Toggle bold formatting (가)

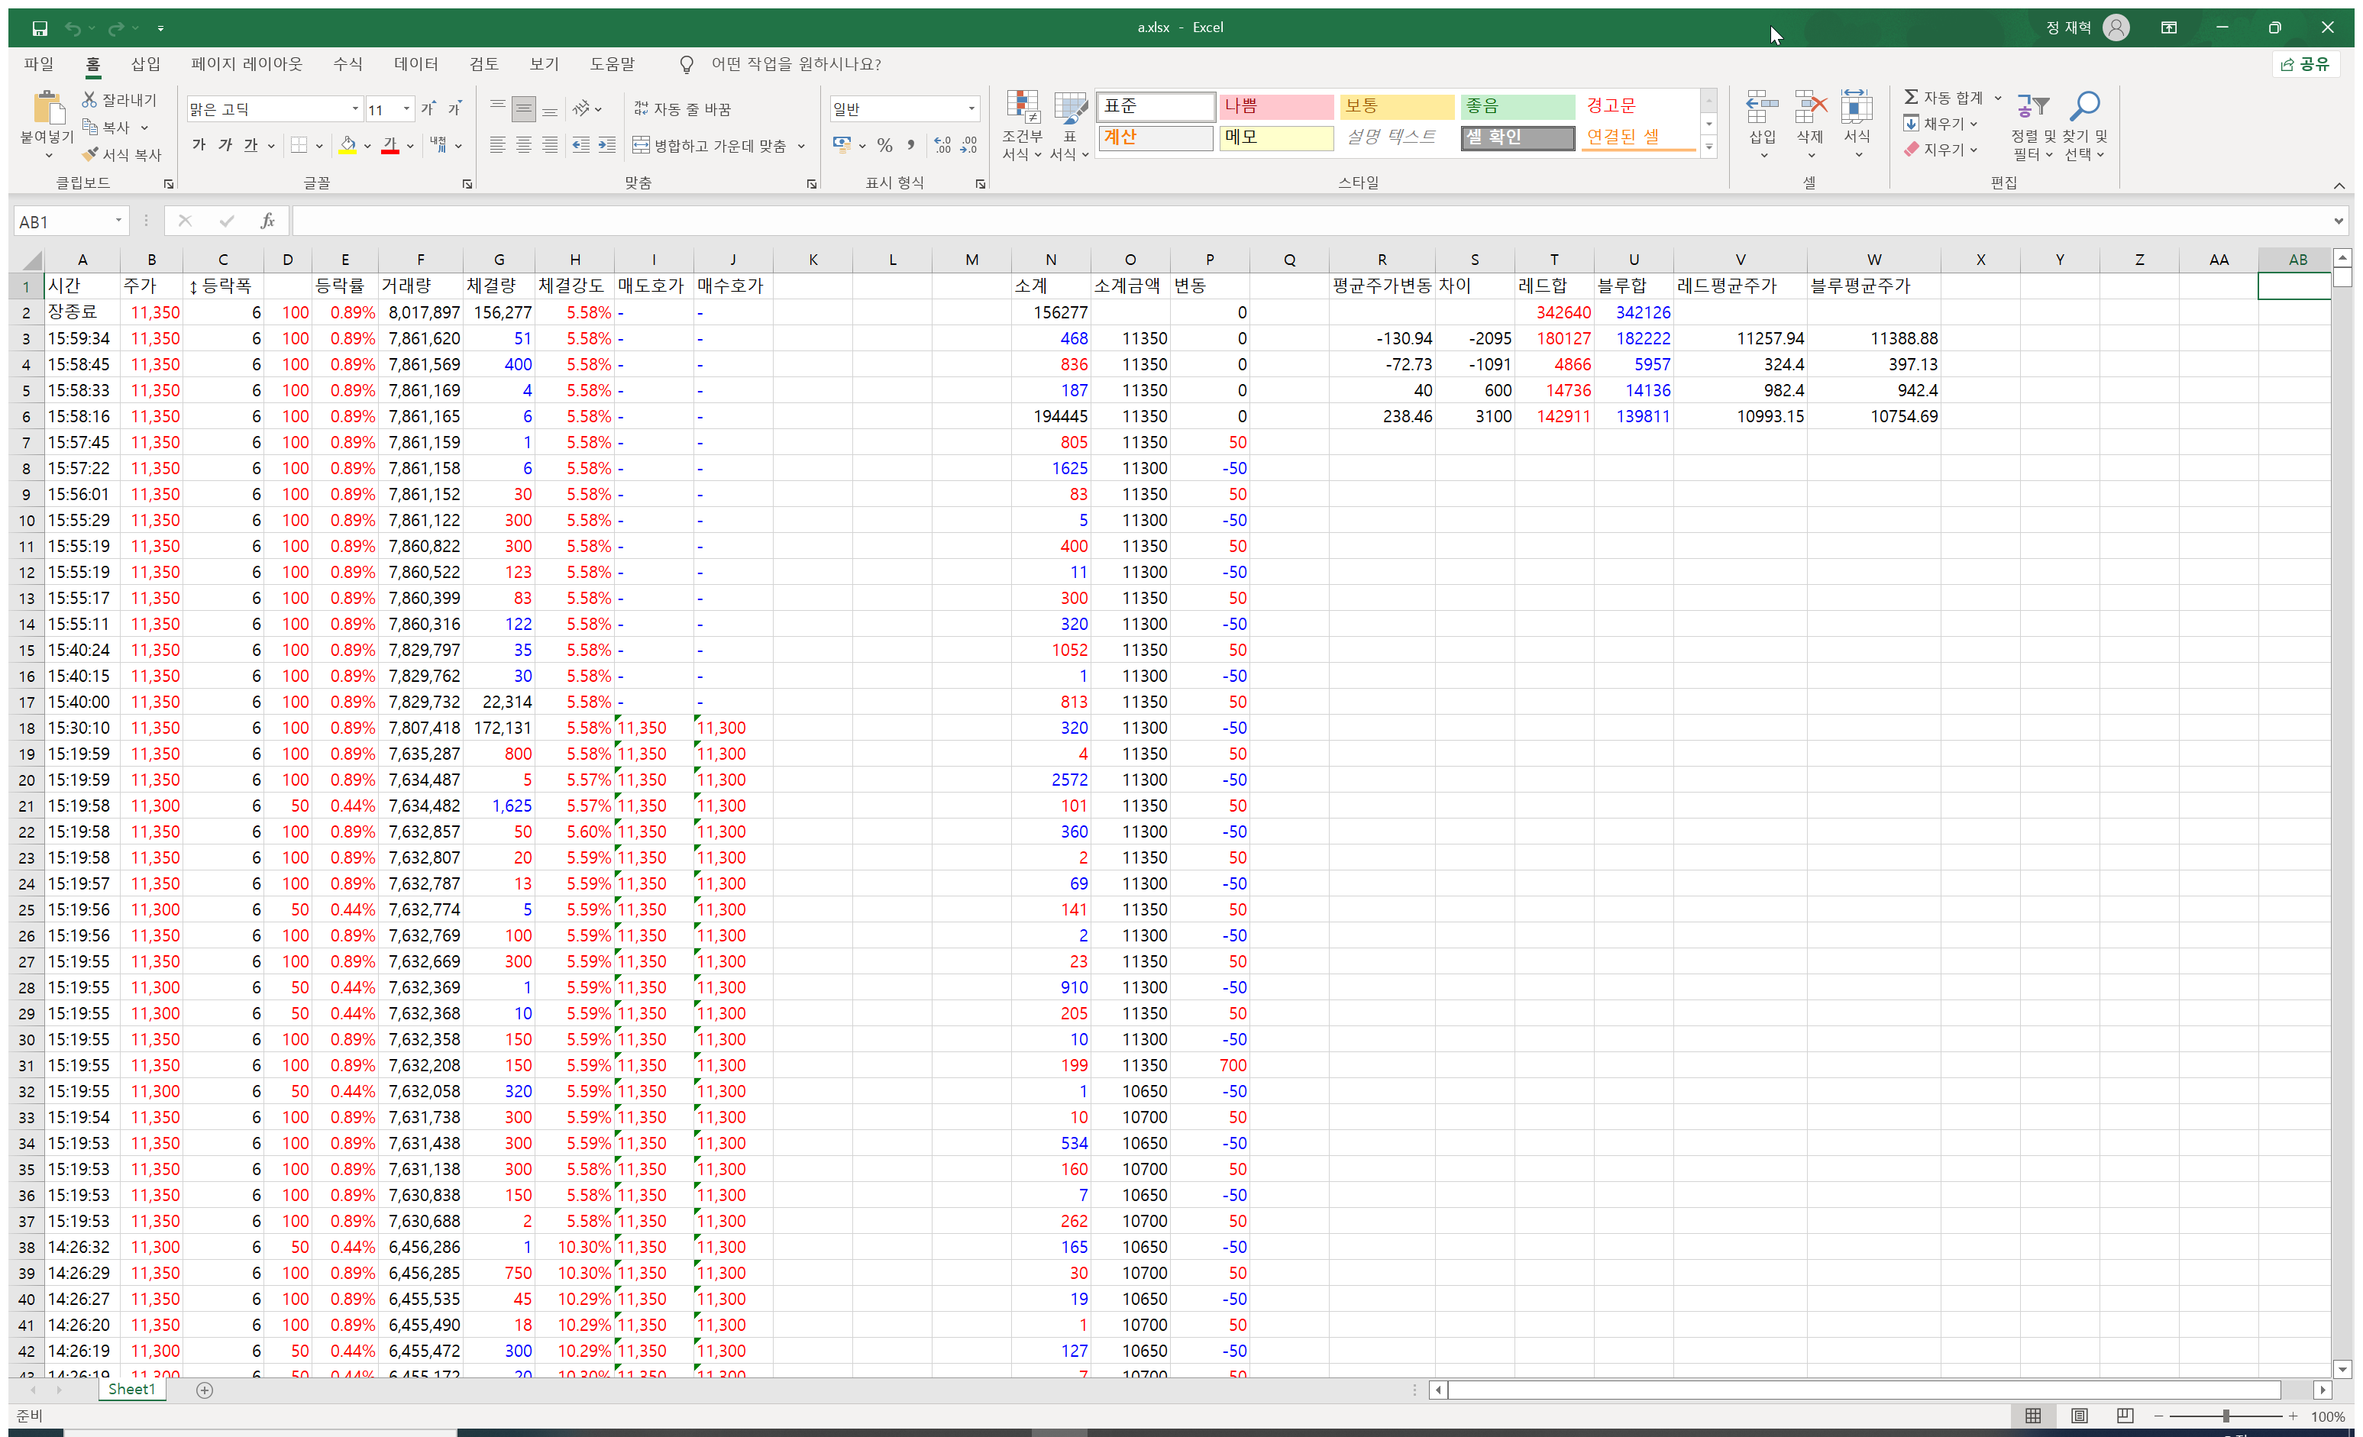point(199,146)
